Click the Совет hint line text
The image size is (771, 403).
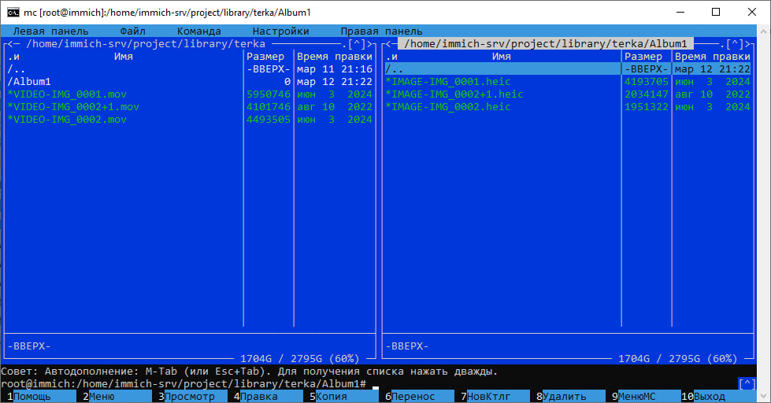tap(250, 371)
